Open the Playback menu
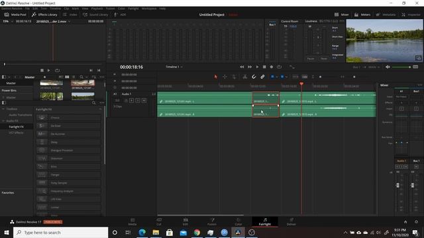Screen dimensions: 424x238 (x=97, y=9)
